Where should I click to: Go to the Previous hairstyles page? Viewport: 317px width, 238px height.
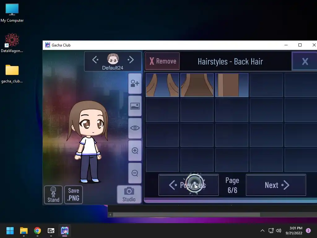(189, 185)
